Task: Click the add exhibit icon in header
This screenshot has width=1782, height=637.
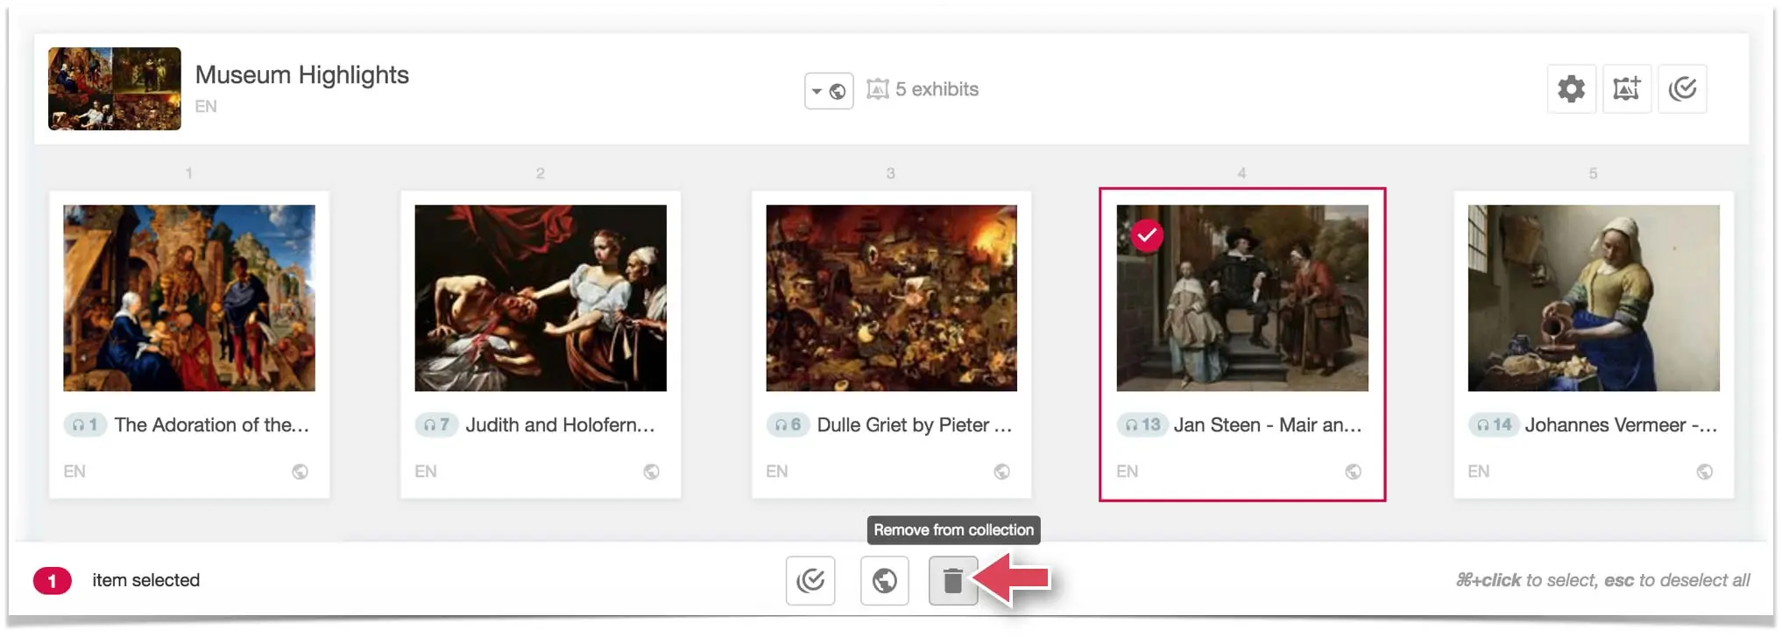Action: (1626, 89)
